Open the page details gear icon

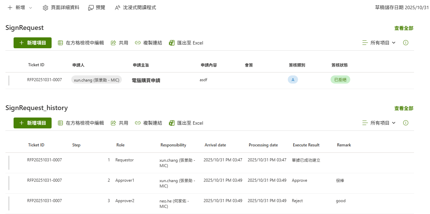tap(45, 7)
